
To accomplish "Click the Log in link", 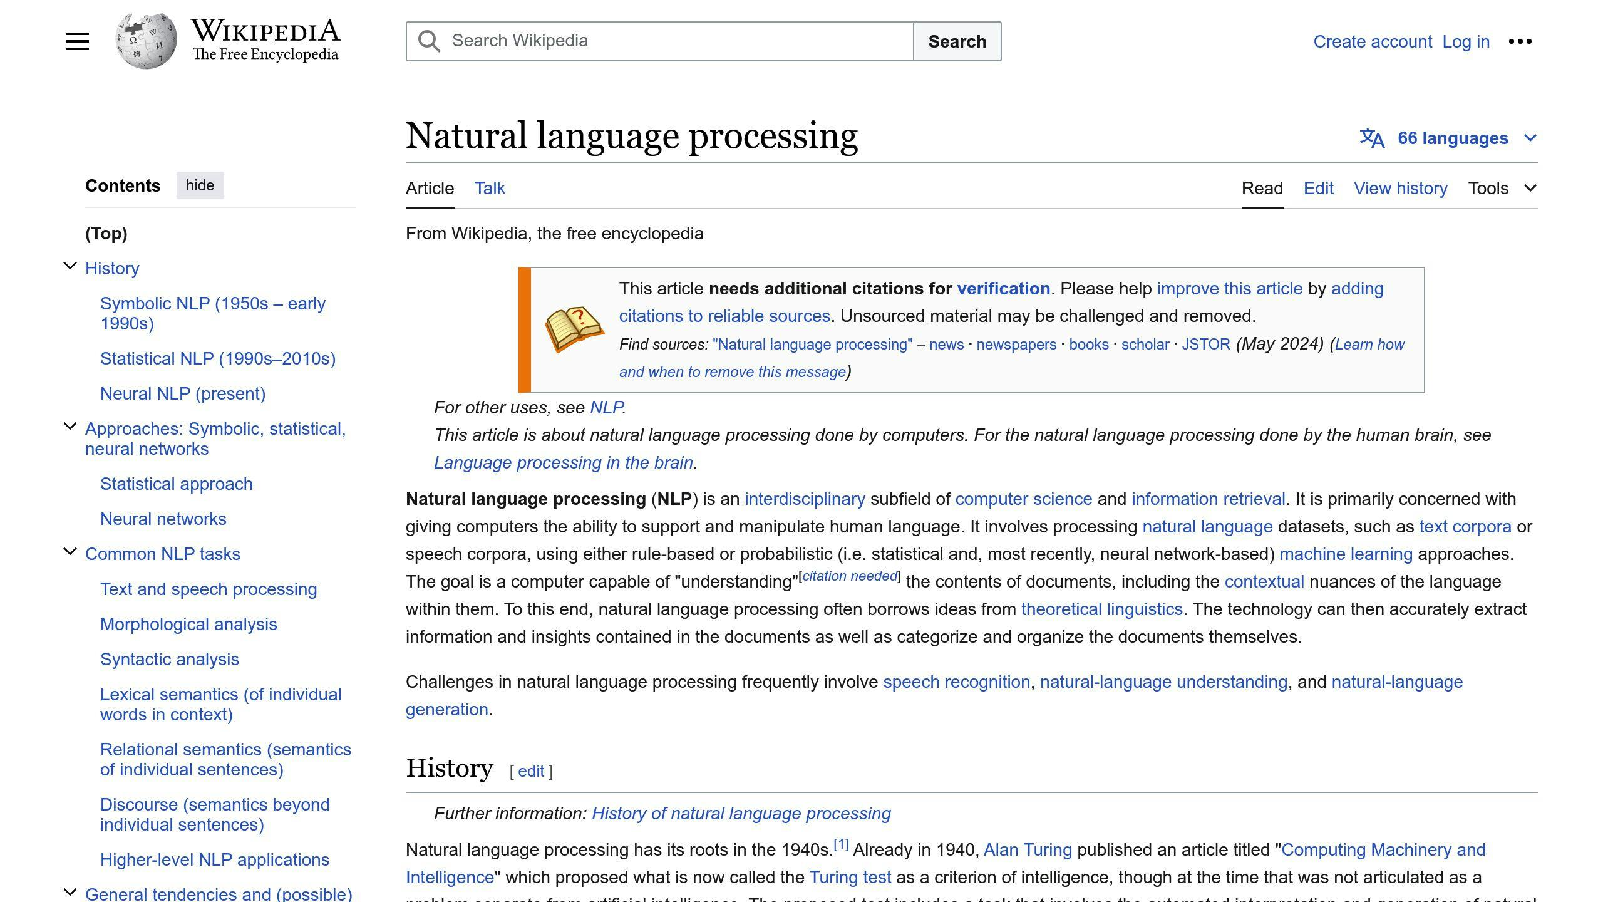I will [1466, 41].
